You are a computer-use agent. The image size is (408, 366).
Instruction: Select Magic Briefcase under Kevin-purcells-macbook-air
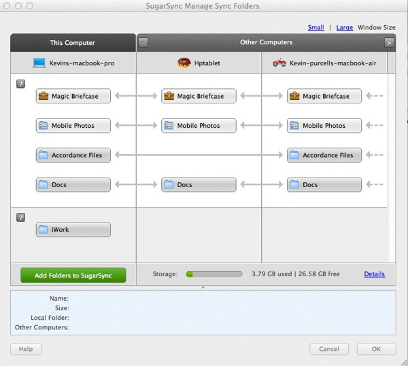324,96
